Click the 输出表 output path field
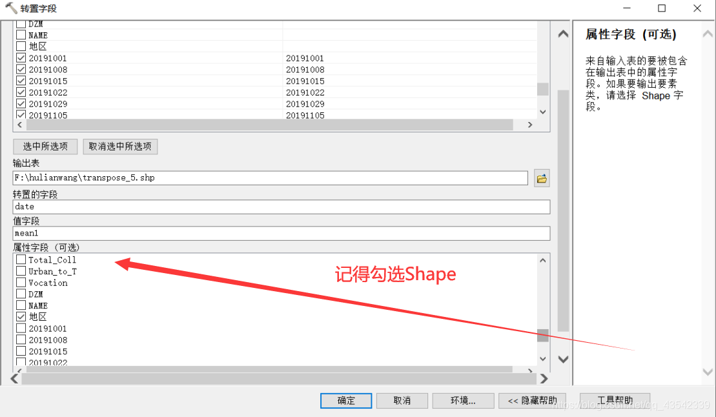 (x=271, y=178)
